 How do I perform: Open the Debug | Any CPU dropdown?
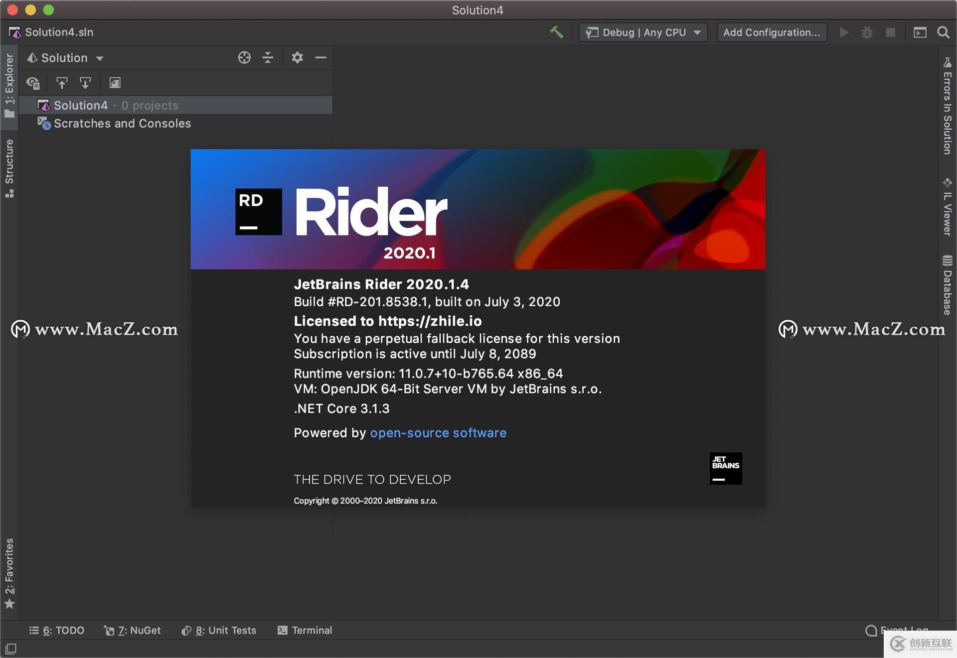click(x=643, y=32)
